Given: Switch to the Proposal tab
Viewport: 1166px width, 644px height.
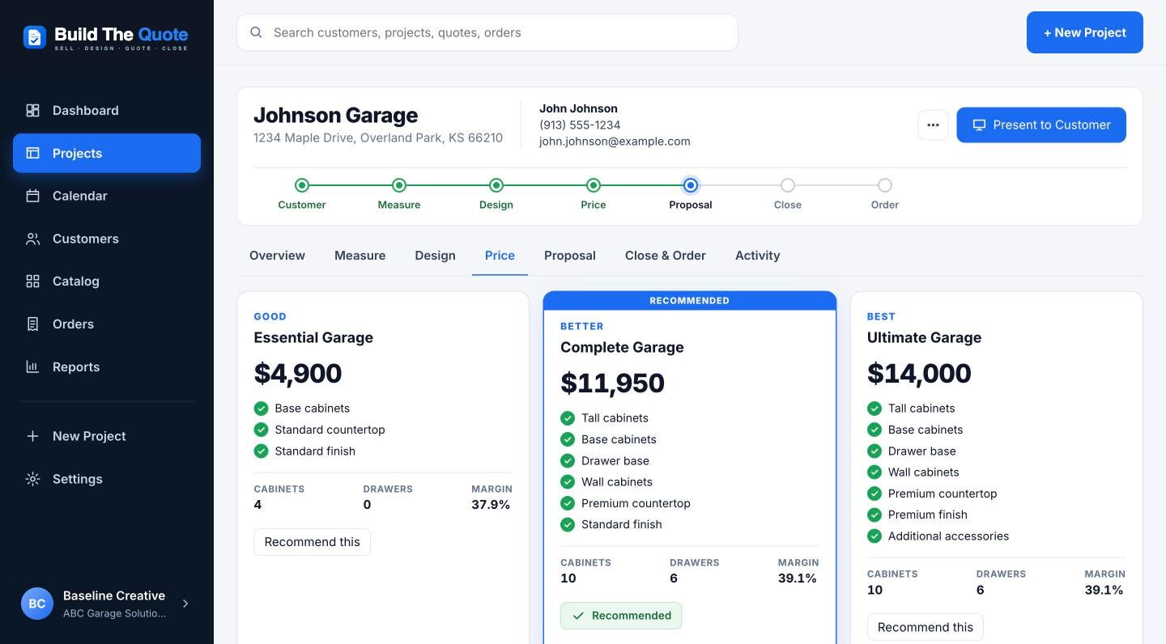Looking at the screenshot, I should 570,256.
